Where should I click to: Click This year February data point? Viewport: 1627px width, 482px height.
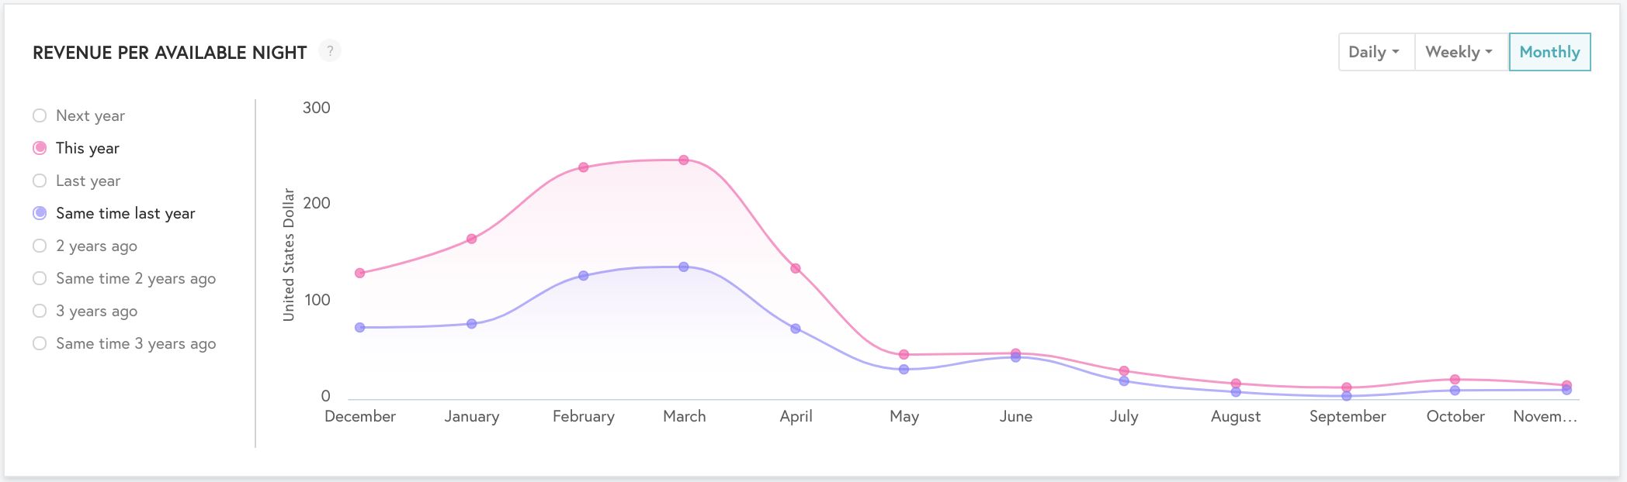(584, 167)
